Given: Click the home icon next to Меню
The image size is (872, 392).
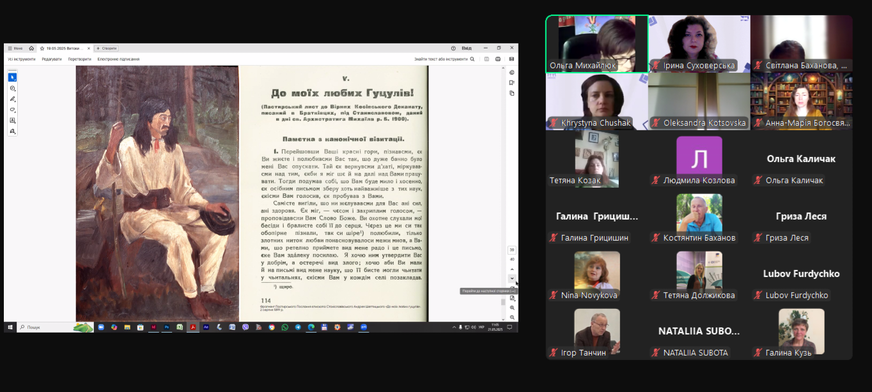Looking at the screenshot, I should pyautogui.click(x=31, y=48).
